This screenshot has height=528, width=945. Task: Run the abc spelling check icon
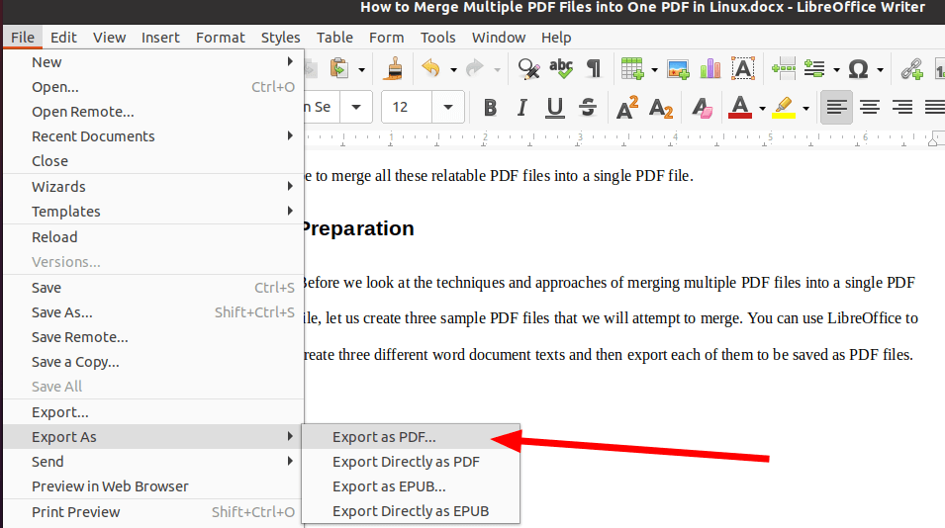[561, 68]
